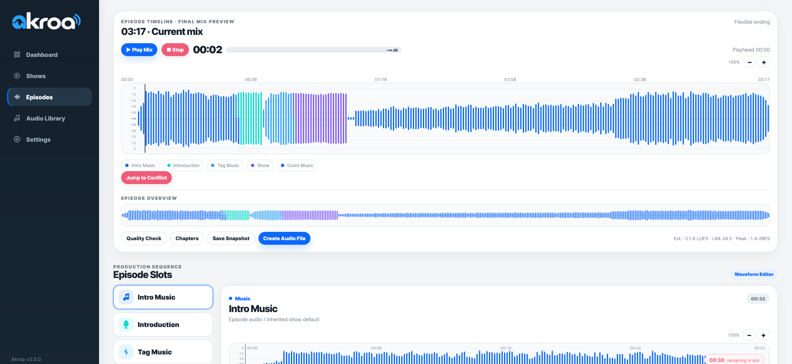
Task: Click the Audio Library music note icon
Action: (17, 118)
